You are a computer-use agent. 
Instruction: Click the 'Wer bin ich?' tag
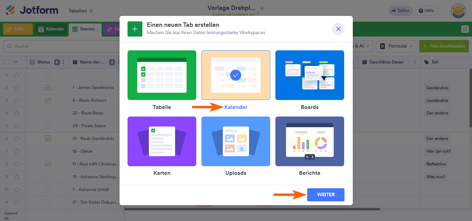[438, 151]
